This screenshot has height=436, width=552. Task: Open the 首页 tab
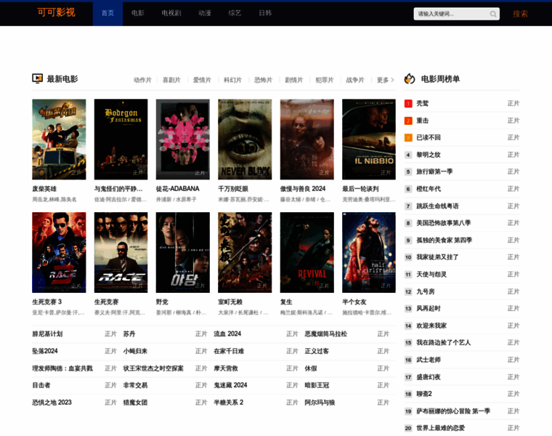(107, 13)
